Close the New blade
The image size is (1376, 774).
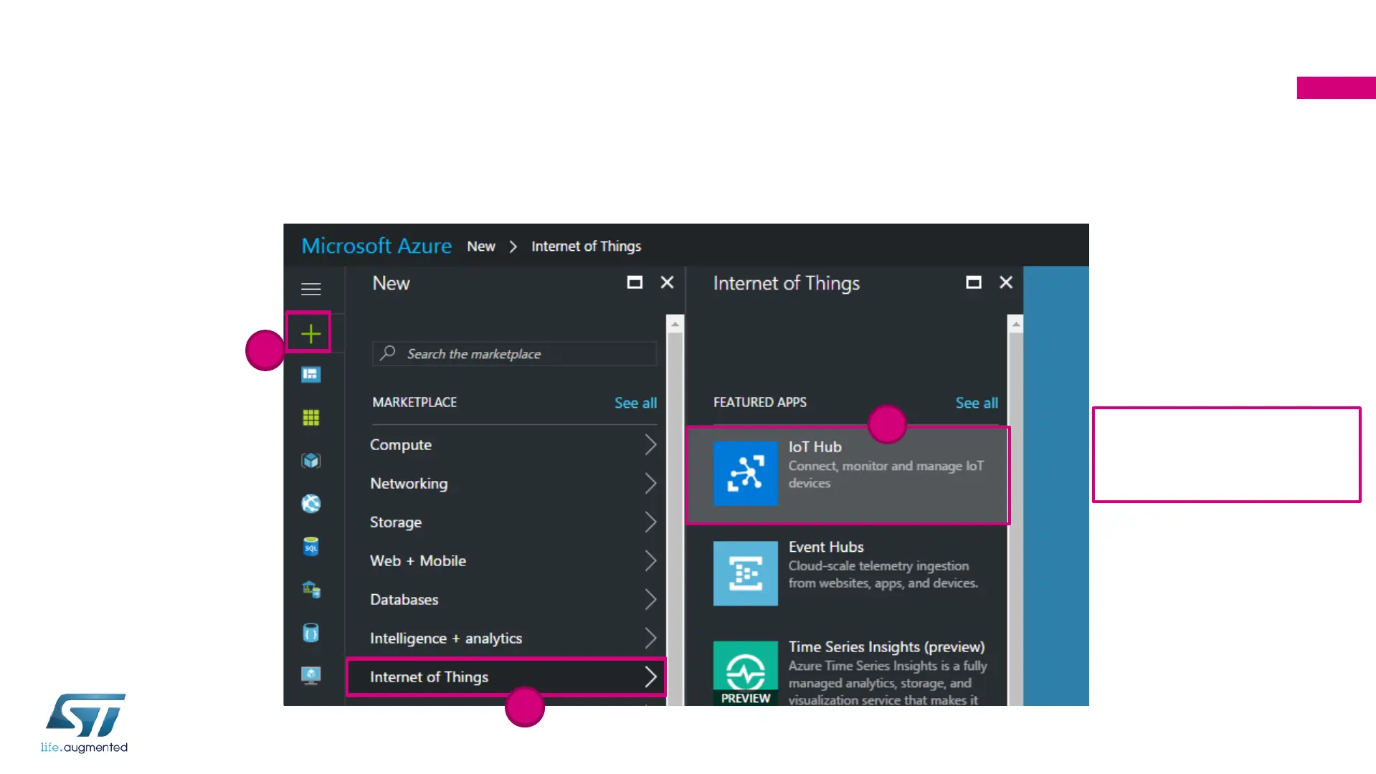(x=667, y=282)
